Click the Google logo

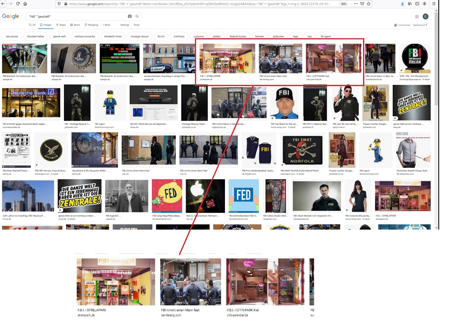pyautogui.click(x=11, y=16)
